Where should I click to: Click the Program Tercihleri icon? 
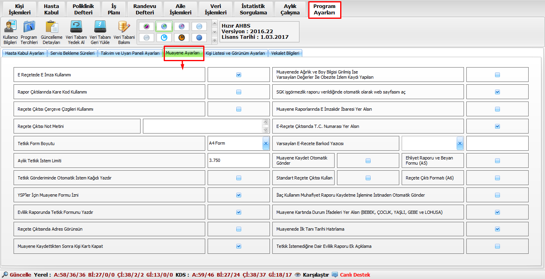(x=29, y=27)
